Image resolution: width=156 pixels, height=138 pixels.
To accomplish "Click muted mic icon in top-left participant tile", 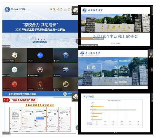I will [3, 61].
